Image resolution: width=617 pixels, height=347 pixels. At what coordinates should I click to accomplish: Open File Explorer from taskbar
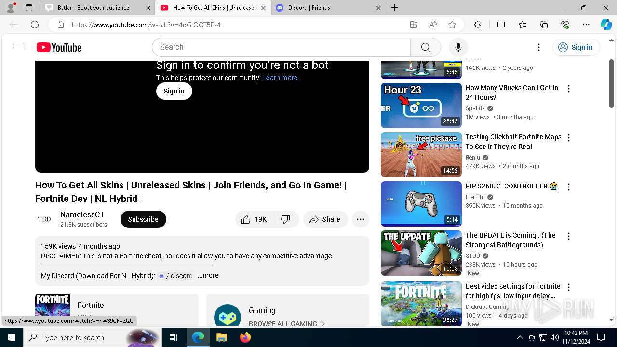(x=221, y=337)
